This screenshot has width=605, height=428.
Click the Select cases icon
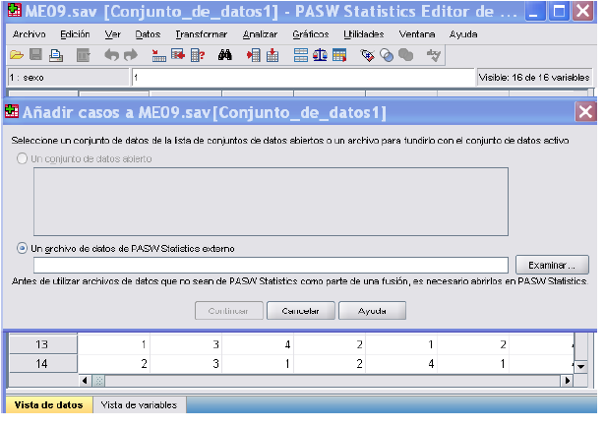pos(339,55)
